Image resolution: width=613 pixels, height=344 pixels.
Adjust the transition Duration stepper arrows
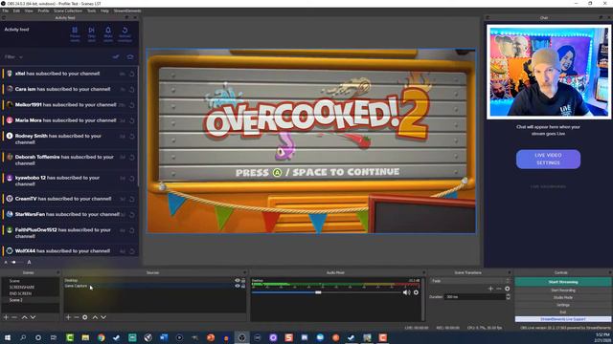tap(509, 297)
